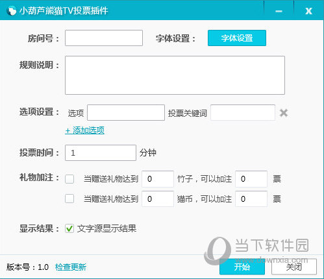Click the 投票时间 minutes field

pyautogui.click(x=101, y=153)
